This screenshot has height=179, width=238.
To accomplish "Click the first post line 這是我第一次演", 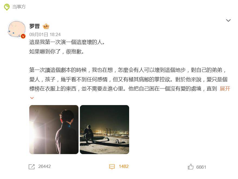I will coord(67,42).
